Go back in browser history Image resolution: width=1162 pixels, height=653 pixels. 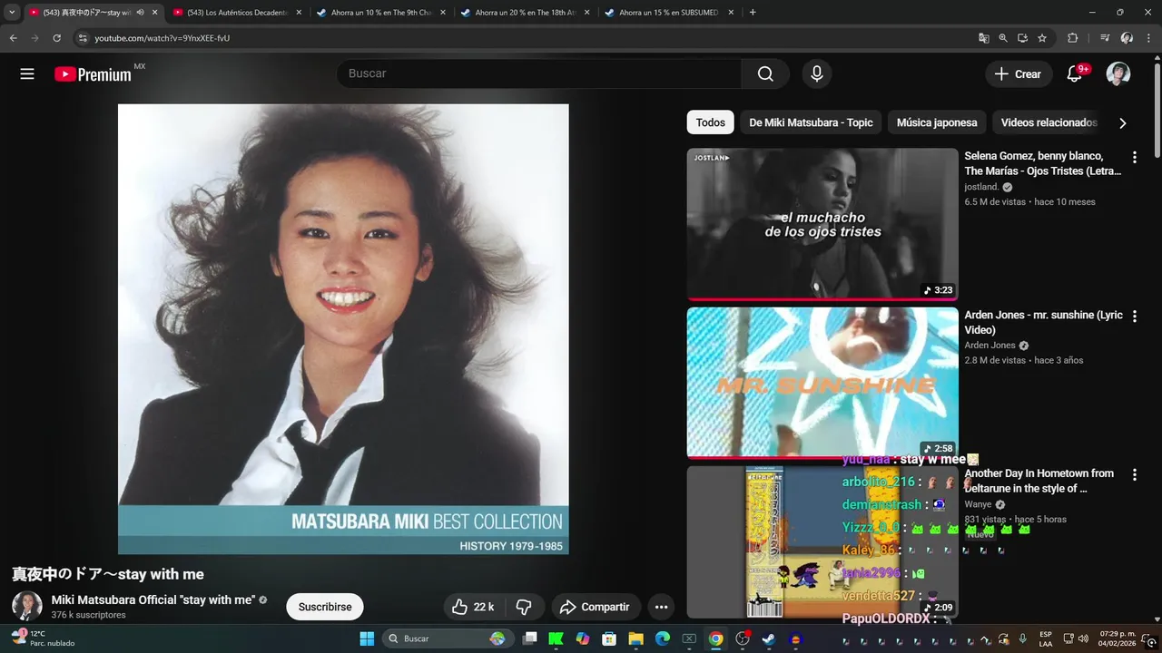coord(14,38)
